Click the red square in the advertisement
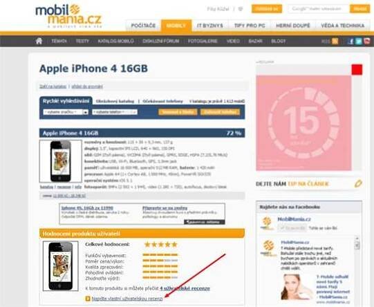374x307 pixels. (x=357, y=70)
